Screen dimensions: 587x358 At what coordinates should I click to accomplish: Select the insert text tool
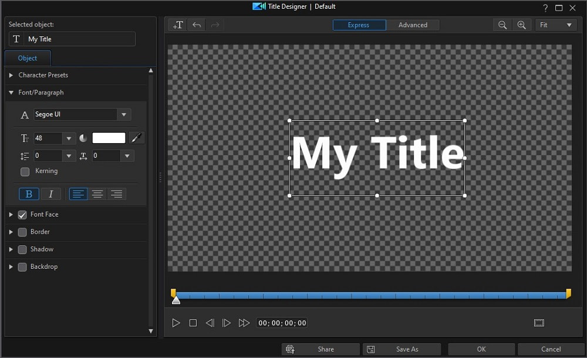click(177, 25)
